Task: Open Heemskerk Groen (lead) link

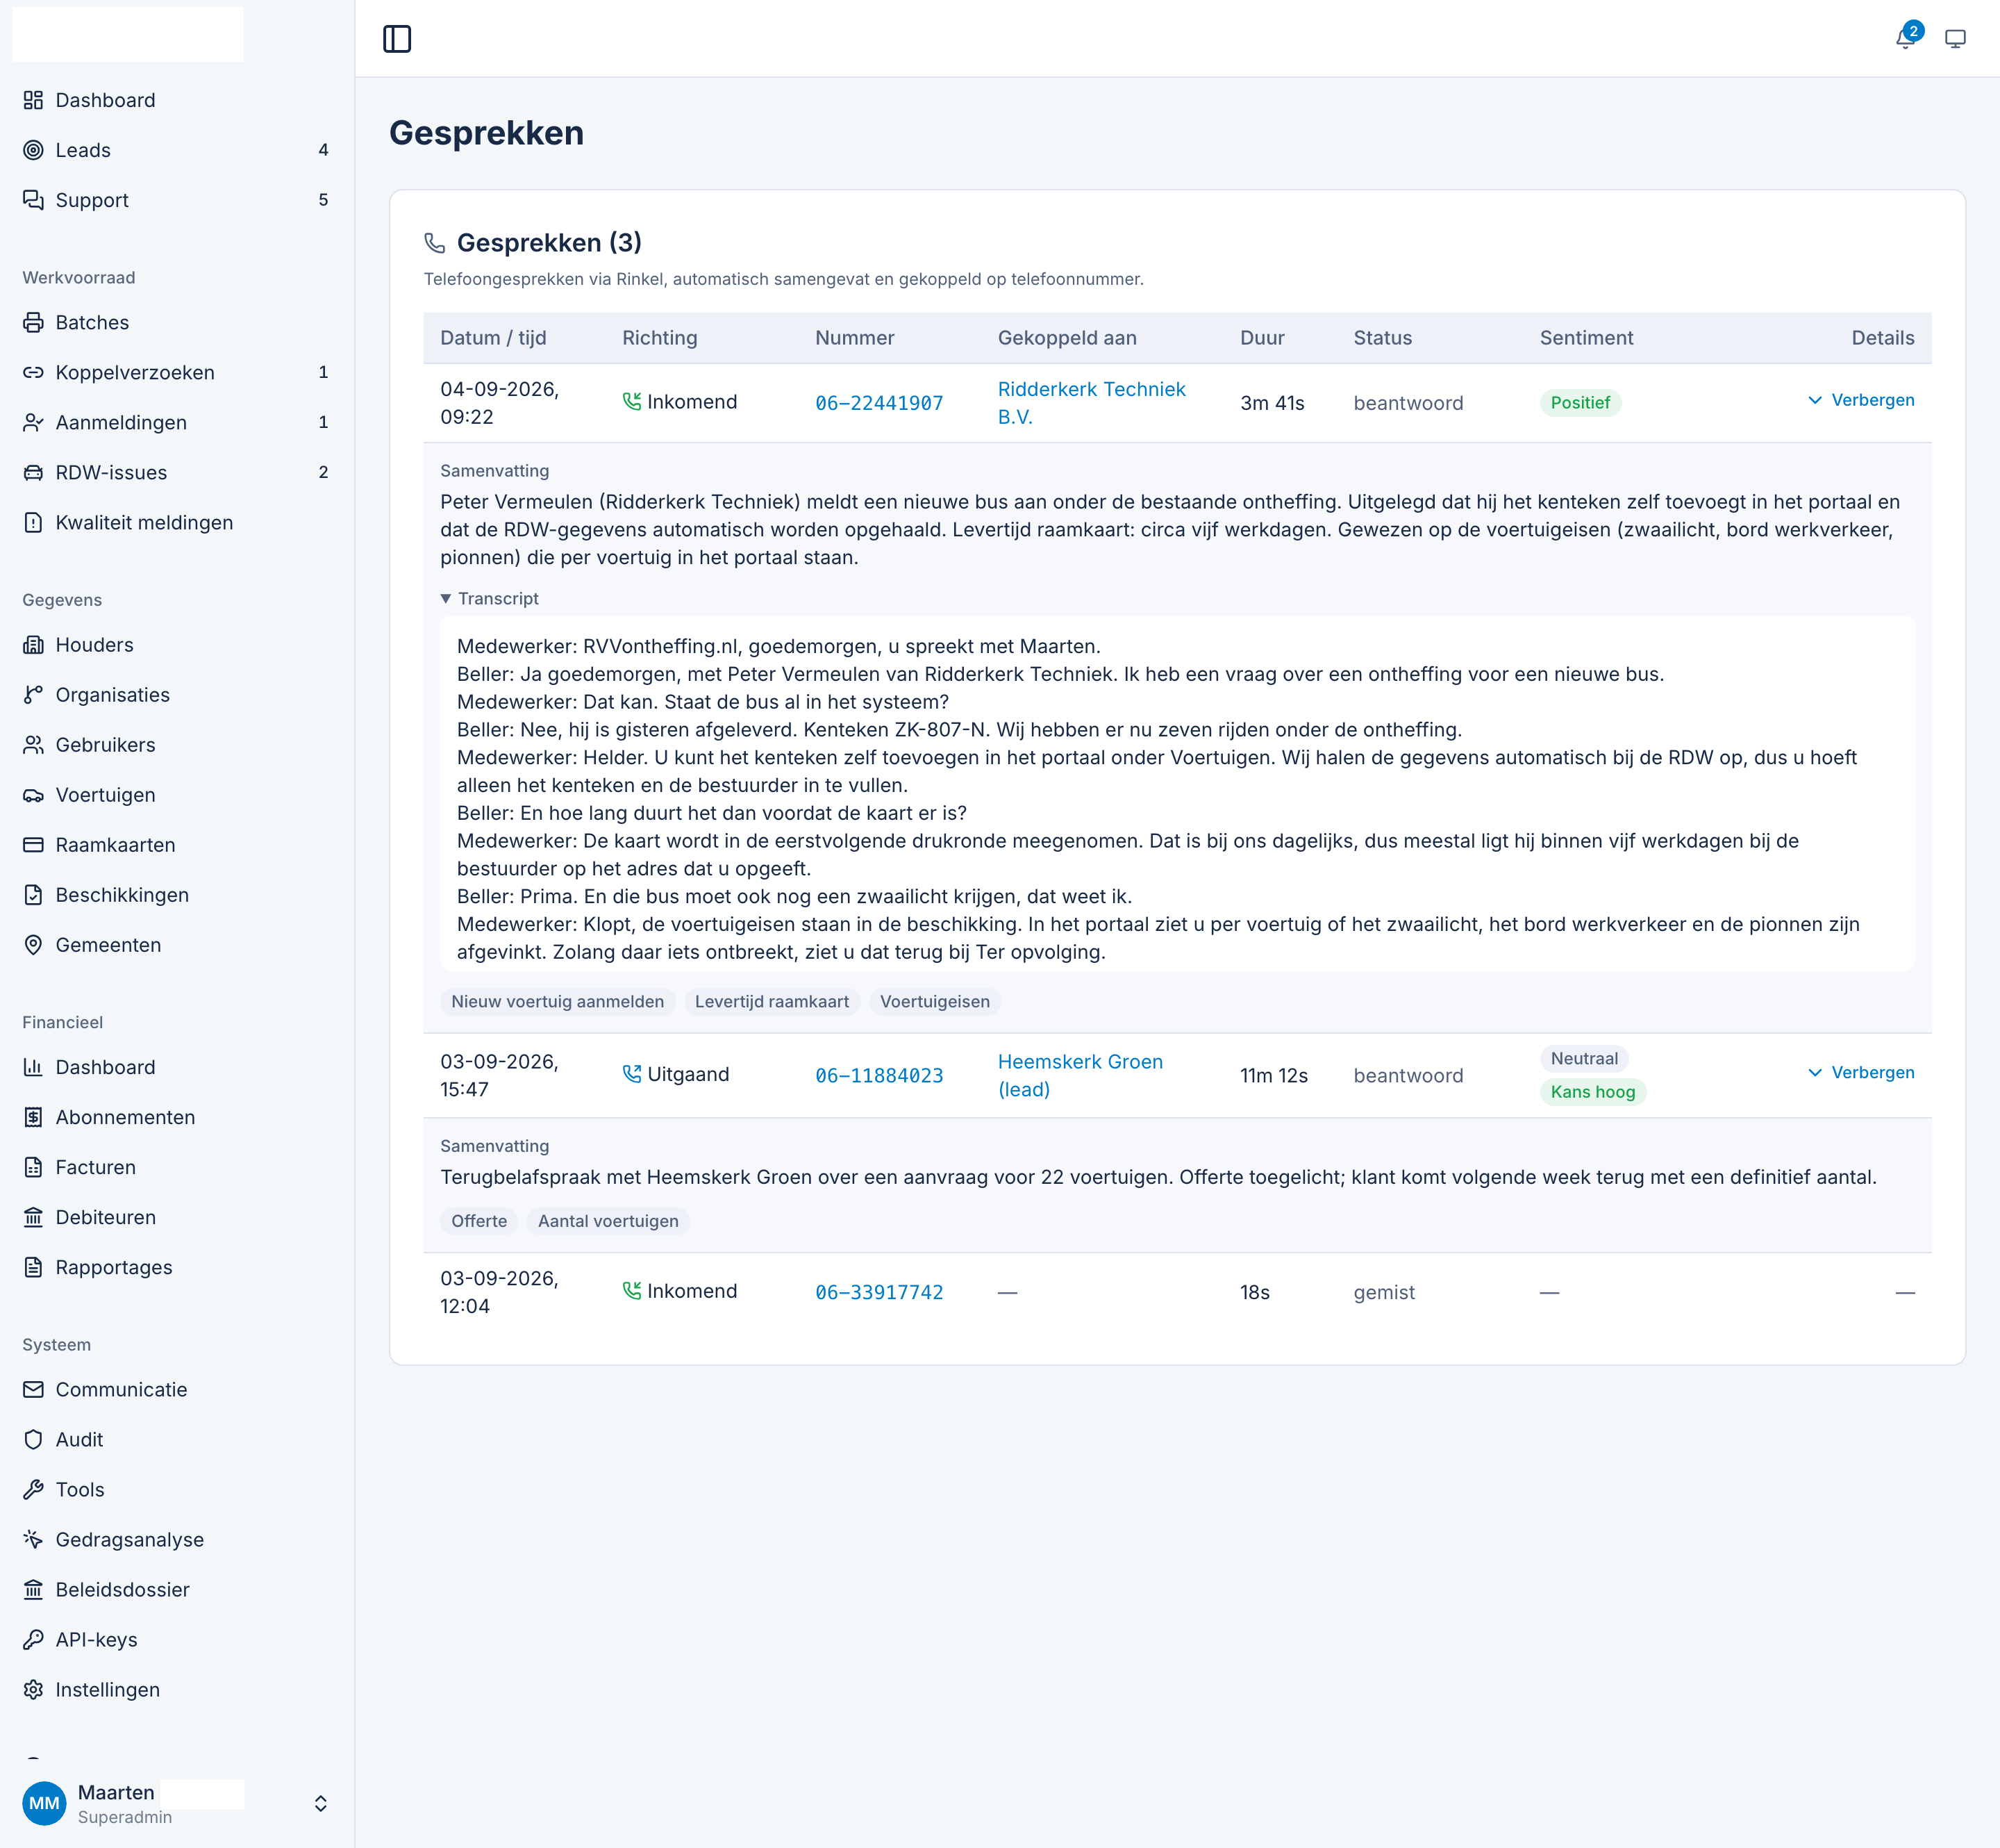Action: point(1079,1075)
